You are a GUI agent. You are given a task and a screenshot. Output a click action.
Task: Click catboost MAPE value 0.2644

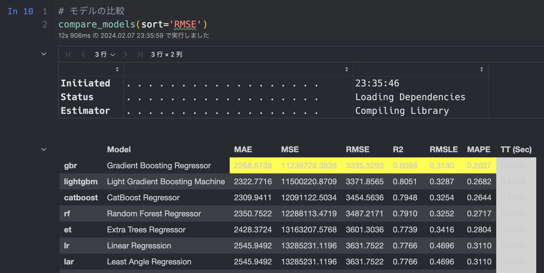[479, 198]
